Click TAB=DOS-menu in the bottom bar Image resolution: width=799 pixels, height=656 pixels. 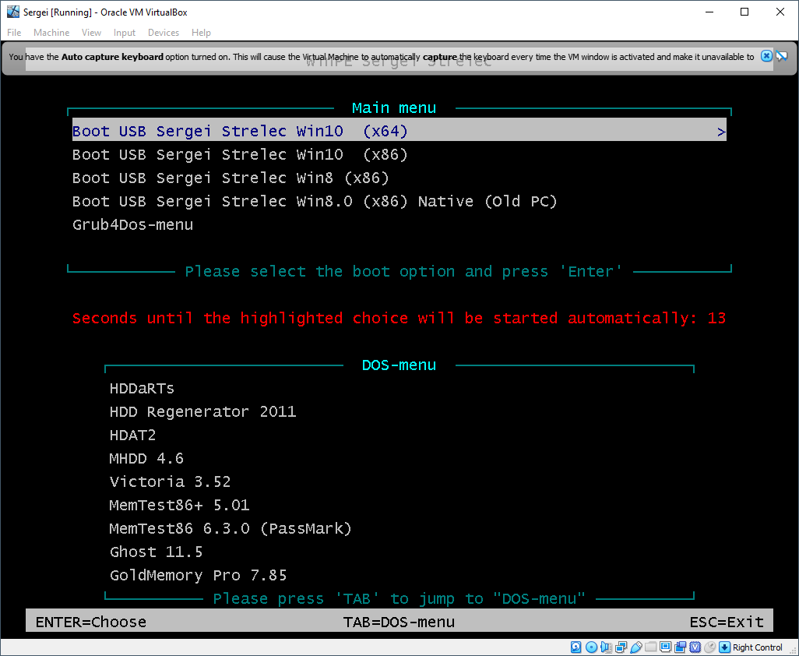click(399, 622)
